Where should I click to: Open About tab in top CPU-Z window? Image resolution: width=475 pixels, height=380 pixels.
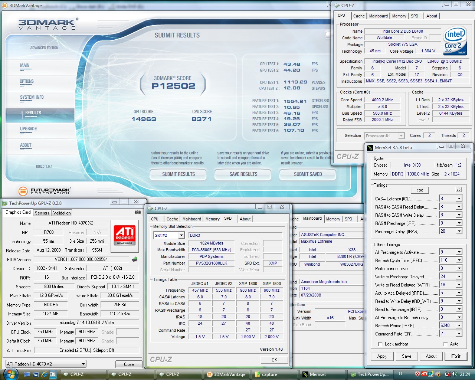[x=432, y=16]
